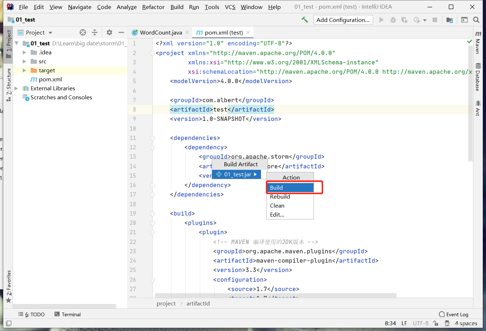
Task: Open the 6: TODO tool window
Action: [32, 314]
